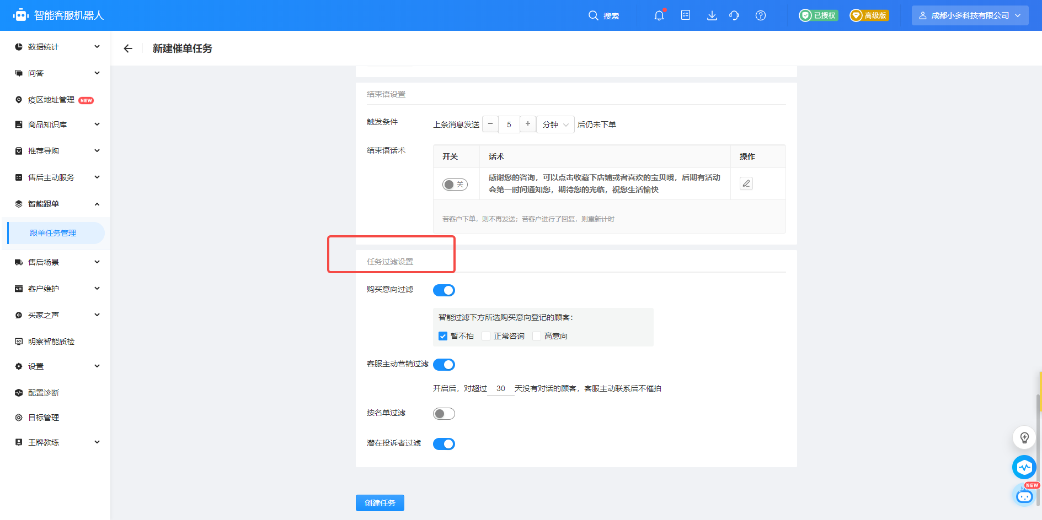This screenshot has width=1042, height=520.
Task: Toggle the 结束语话术 switch on
Action: click(455, 185)
